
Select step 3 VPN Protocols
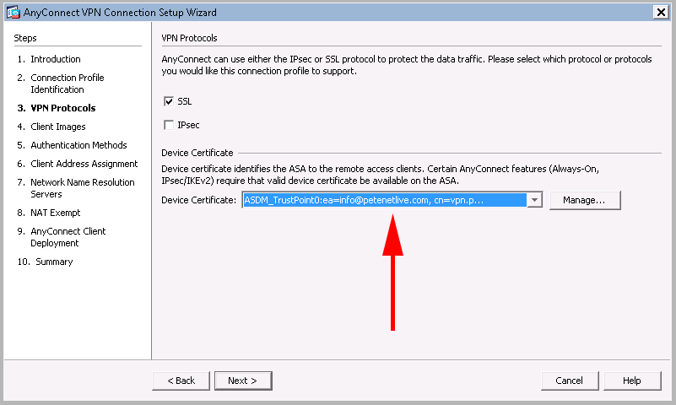57,108
